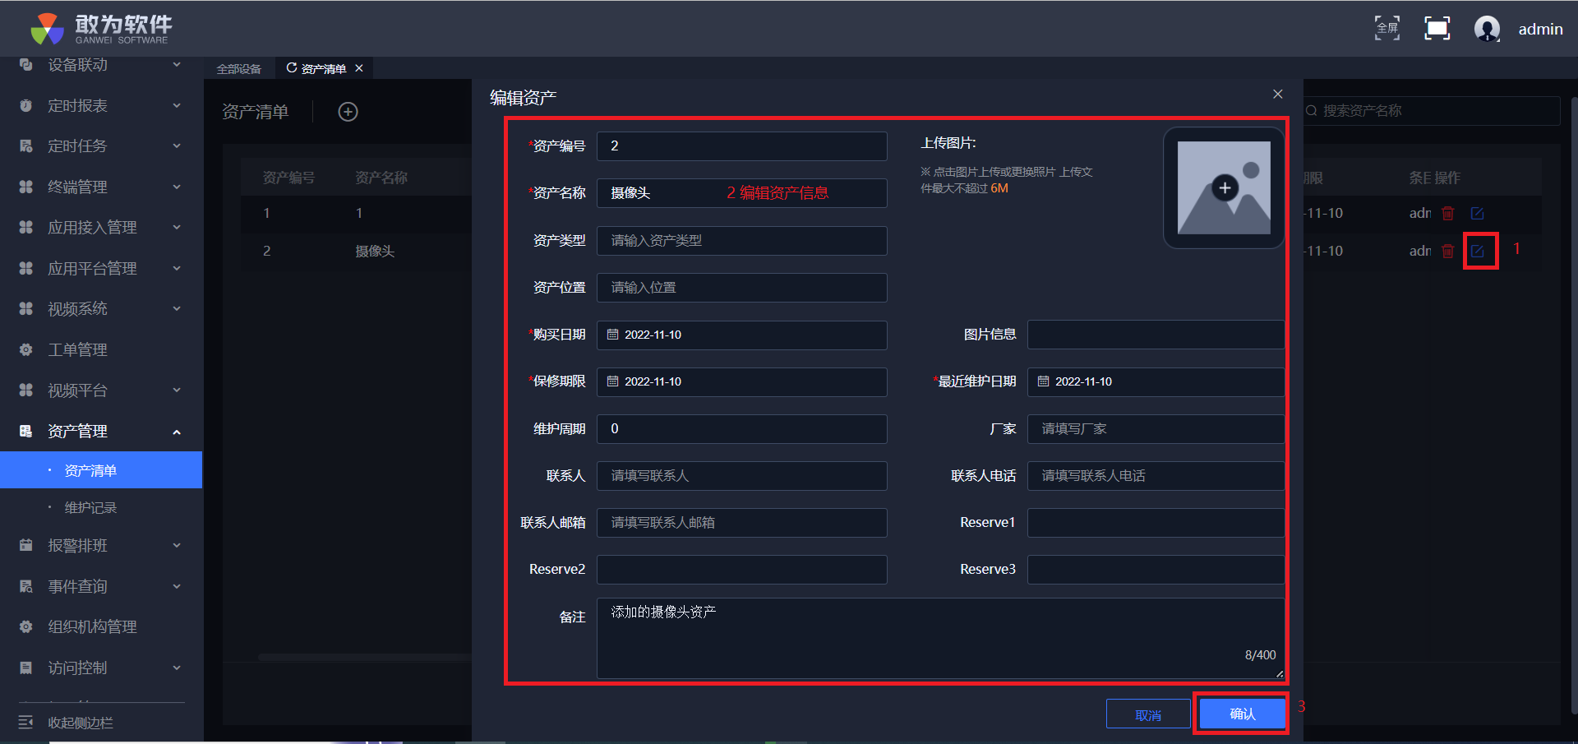Open 维护记录 in the sidebar

point(90,508)
